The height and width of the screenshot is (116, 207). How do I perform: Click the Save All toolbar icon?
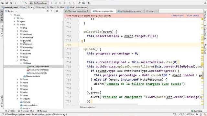pyautogui.click(x=6, y=3)
